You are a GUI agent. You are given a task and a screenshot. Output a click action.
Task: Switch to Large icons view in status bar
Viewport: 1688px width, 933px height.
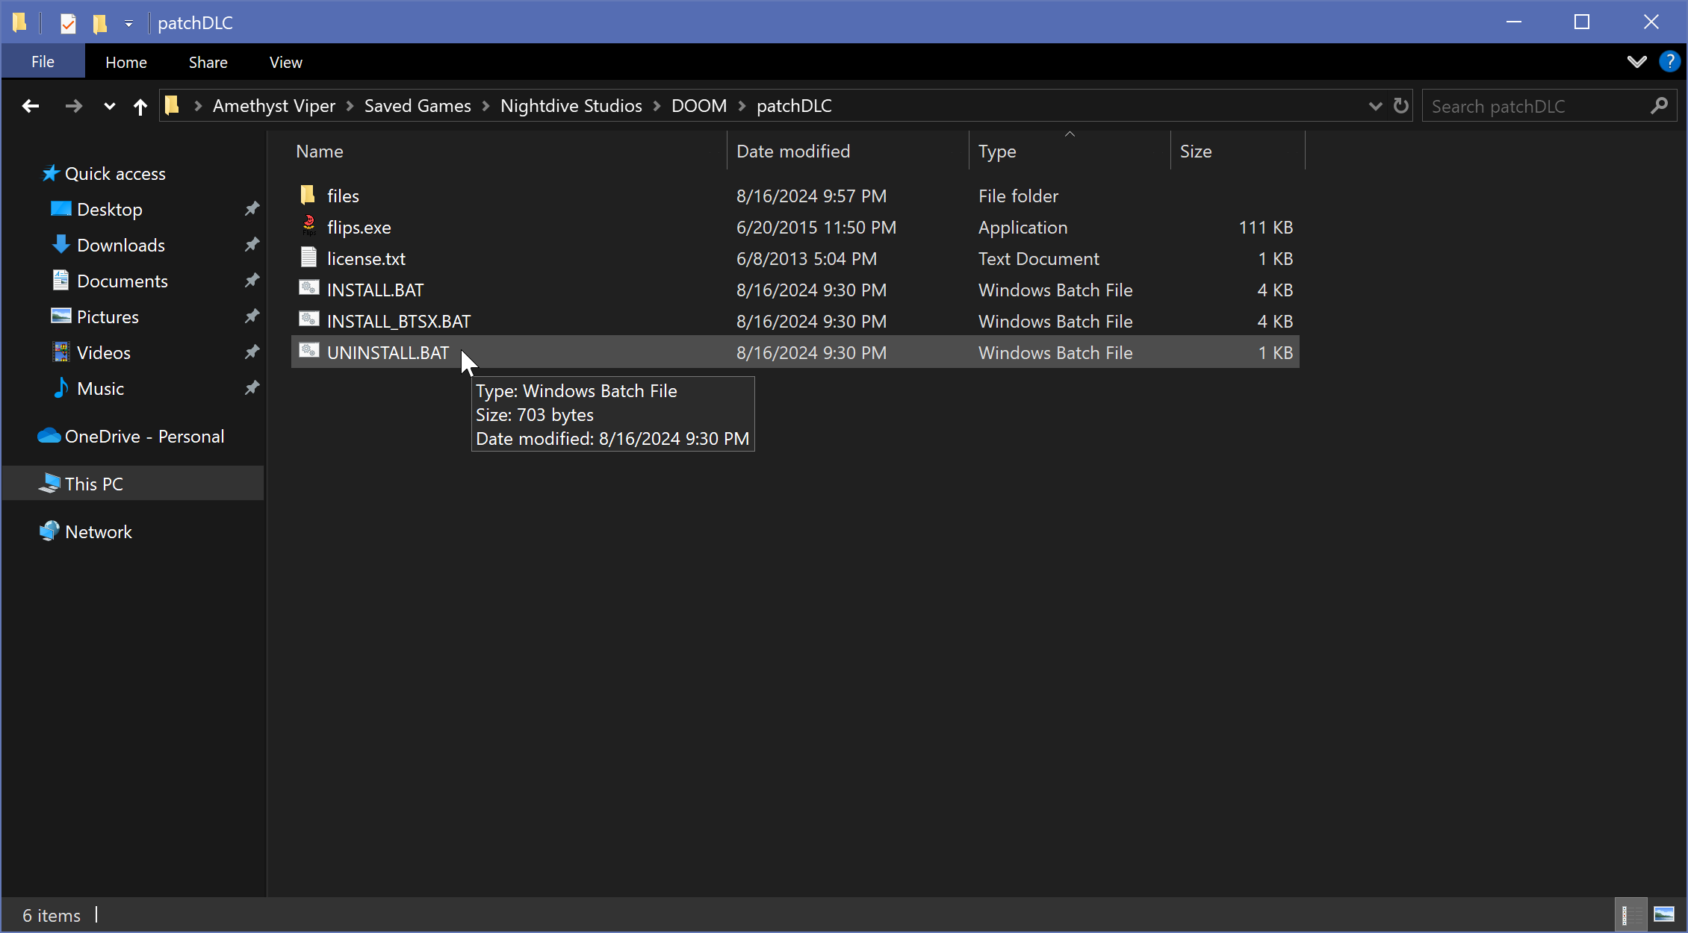pos(1664,915)
